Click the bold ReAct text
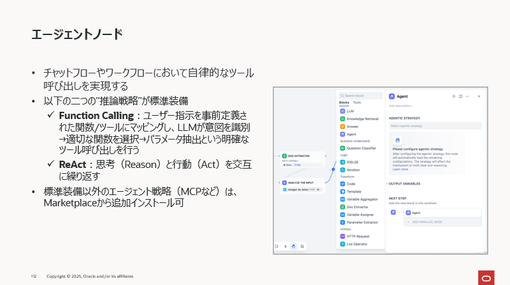 click(x=73, y=165)
